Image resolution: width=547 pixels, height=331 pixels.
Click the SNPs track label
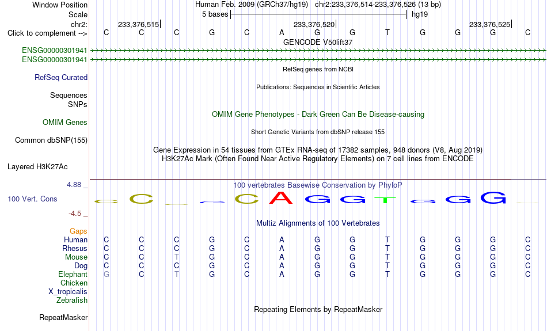pos(78,104)
